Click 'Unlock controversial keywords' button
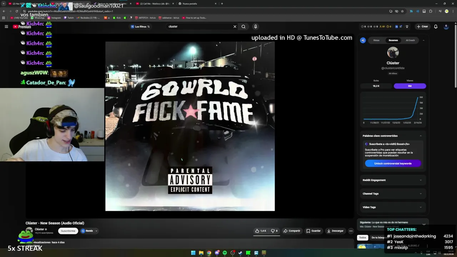Viewport: 457px width, 257px height. [x=393, y=163]
